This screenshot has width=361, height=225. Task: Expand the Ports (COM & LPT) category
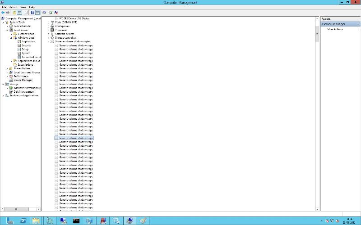click(49, 22)
